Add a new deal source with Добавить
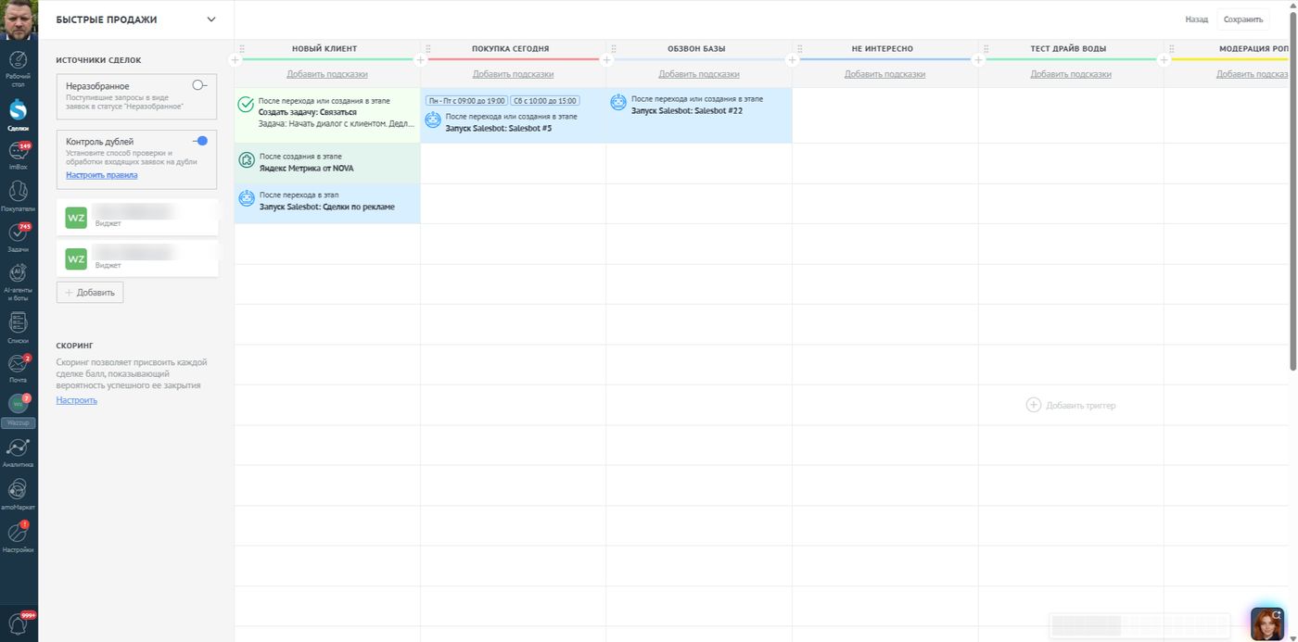 click(x=90, y=292)
